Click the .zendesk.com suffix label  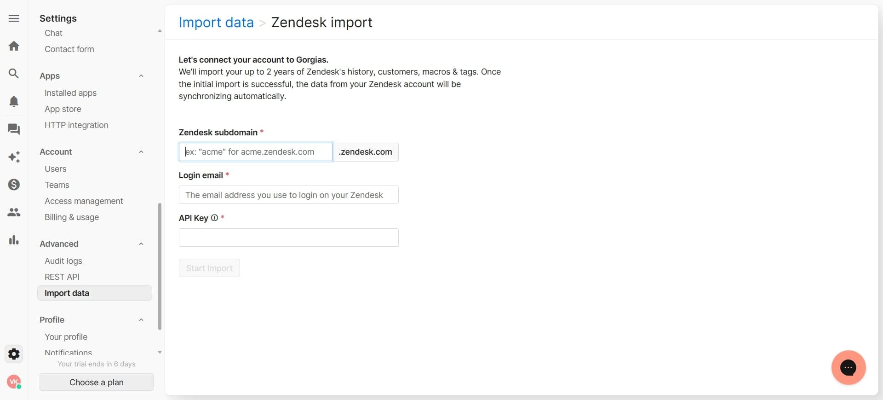[x=366, y=152]
